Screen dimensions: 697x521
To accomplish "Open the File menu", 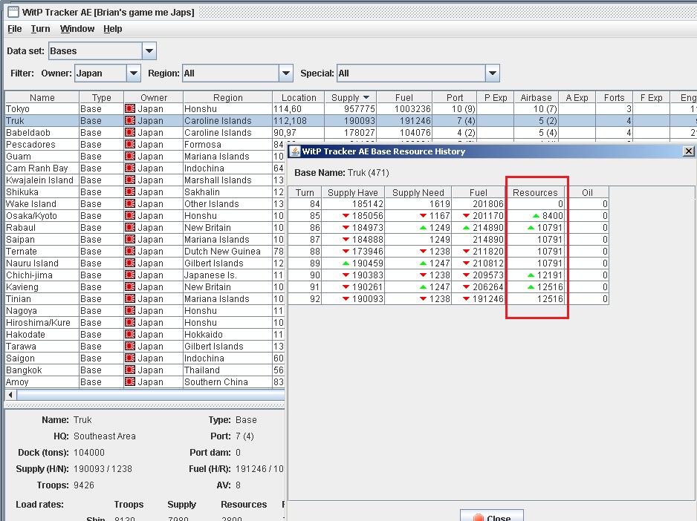I will click(15, 29).
